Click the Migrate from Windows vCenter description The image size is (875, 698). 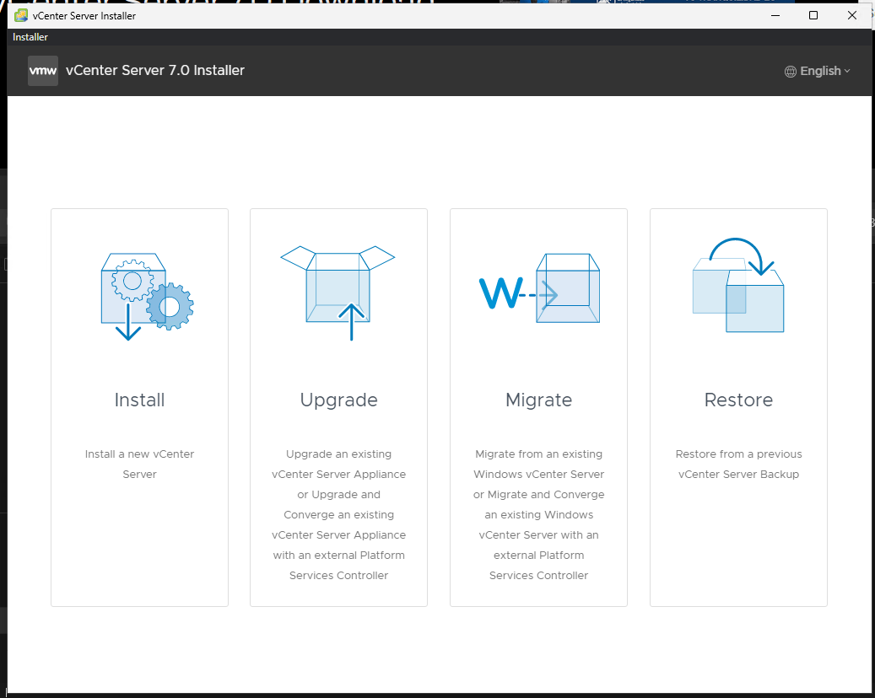click(538, 514)
